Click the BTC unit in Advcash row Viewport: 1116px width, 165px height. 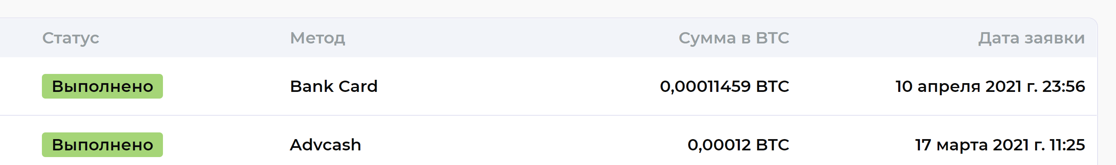pos(772,145)
